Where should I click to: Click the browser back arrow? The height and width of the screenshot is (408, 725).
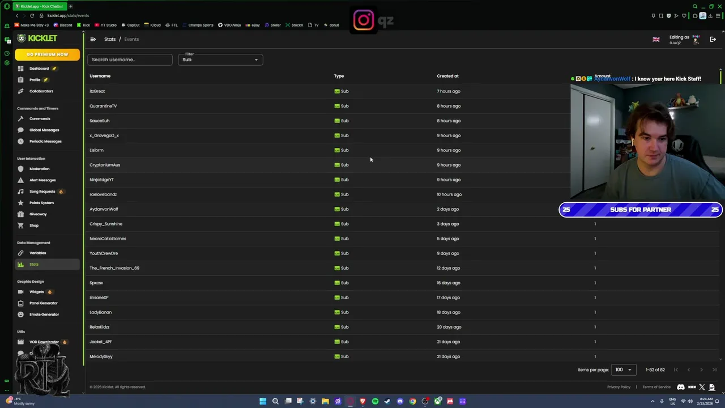17,15
